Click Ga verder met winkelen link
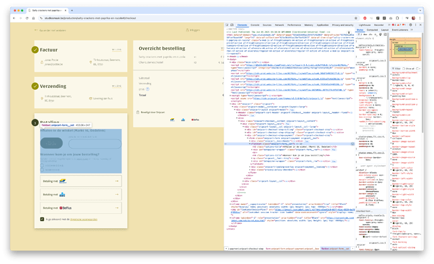Image resolution: width=434 pixels, height=264 pixels. (50, 30)
